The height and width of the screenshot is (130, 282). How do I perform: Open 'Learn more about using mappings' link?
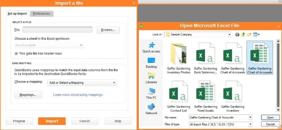pos(79,95)
